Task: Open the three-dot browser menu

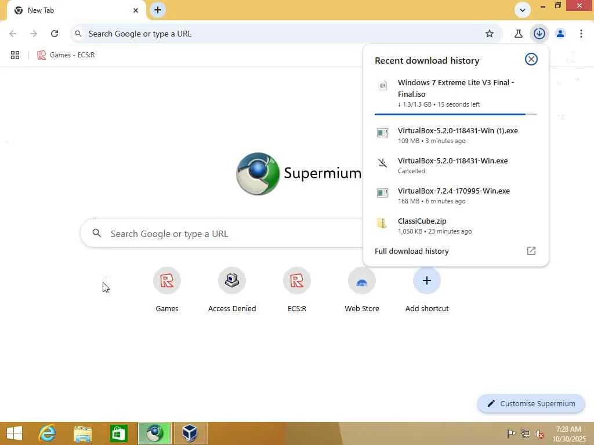Action: (x=581, y=34)
